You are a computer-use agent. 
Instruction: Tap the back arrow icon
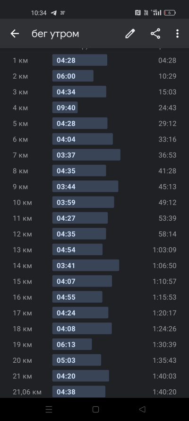click(15, 34)
